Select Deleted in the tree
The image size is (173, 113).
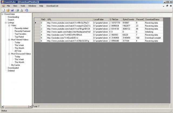coord(11,71)
